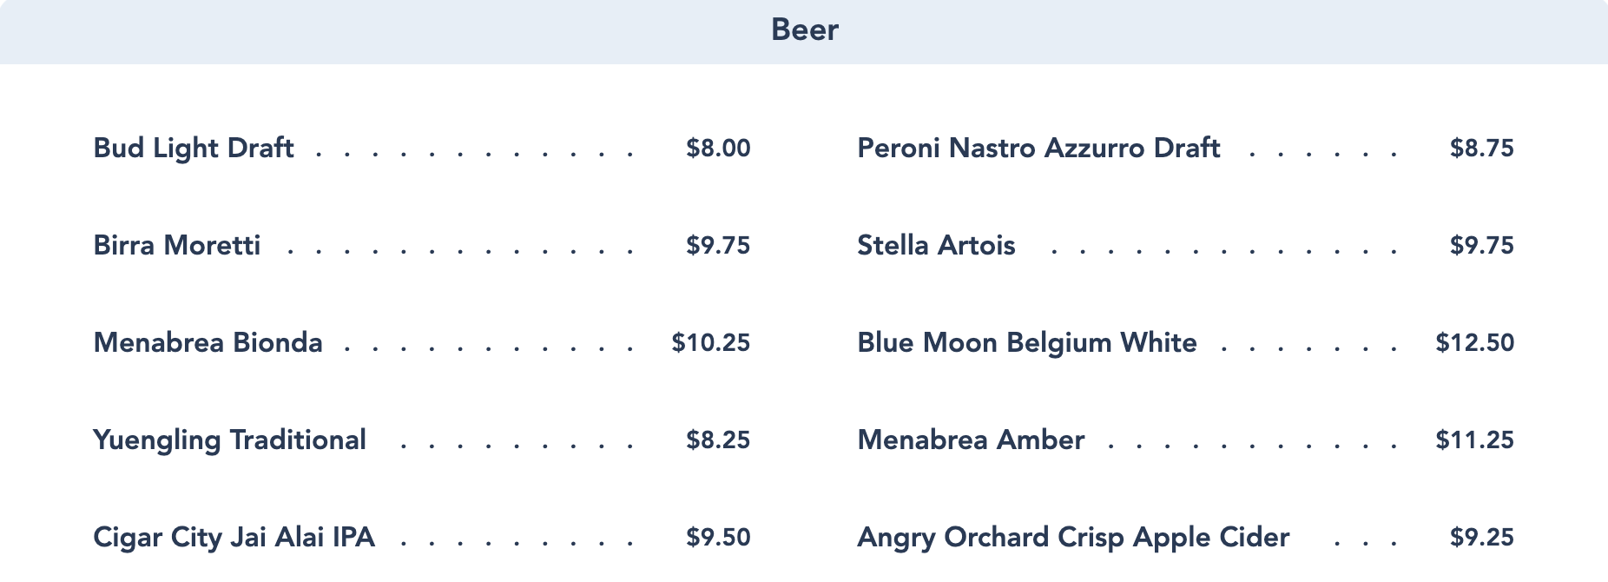Viewport: 1608px width, 582px height.
Task: Click Stella Artois's $9.75 price
Action: [1481, 246]
